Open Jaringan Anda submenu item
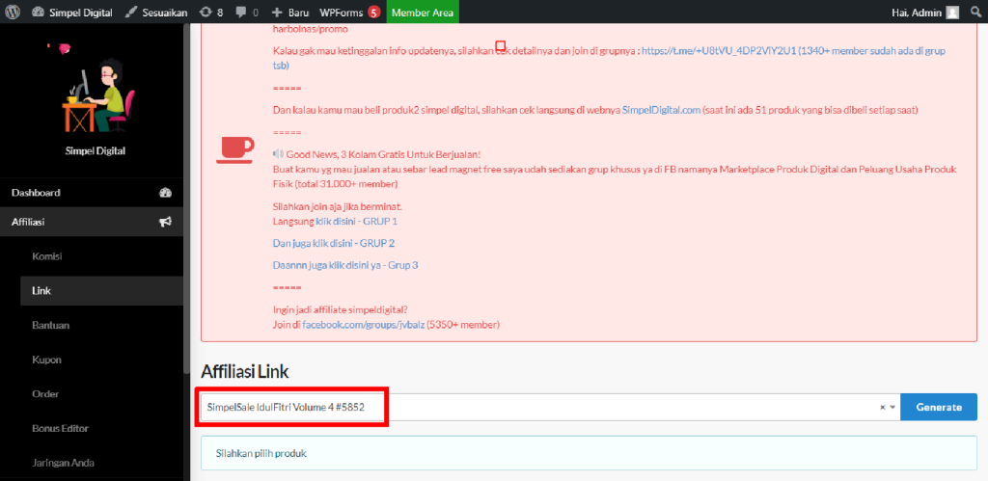 click(63, 463)
